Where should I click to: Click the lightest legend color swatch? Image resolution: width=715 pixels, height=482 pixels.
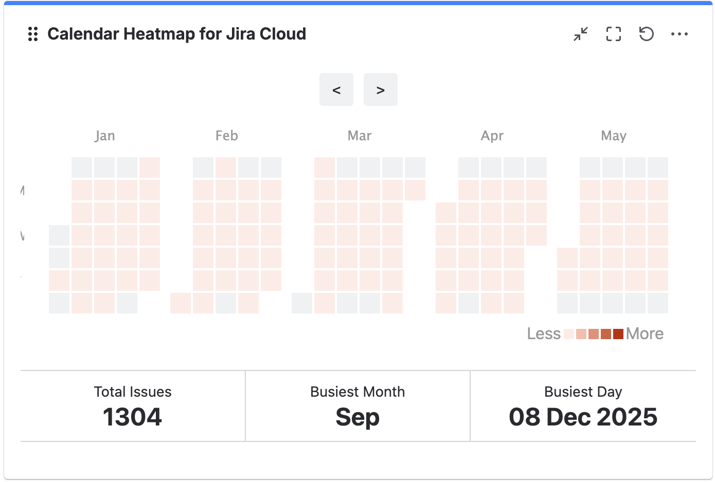pyautogui.click(x=569, y=334)
